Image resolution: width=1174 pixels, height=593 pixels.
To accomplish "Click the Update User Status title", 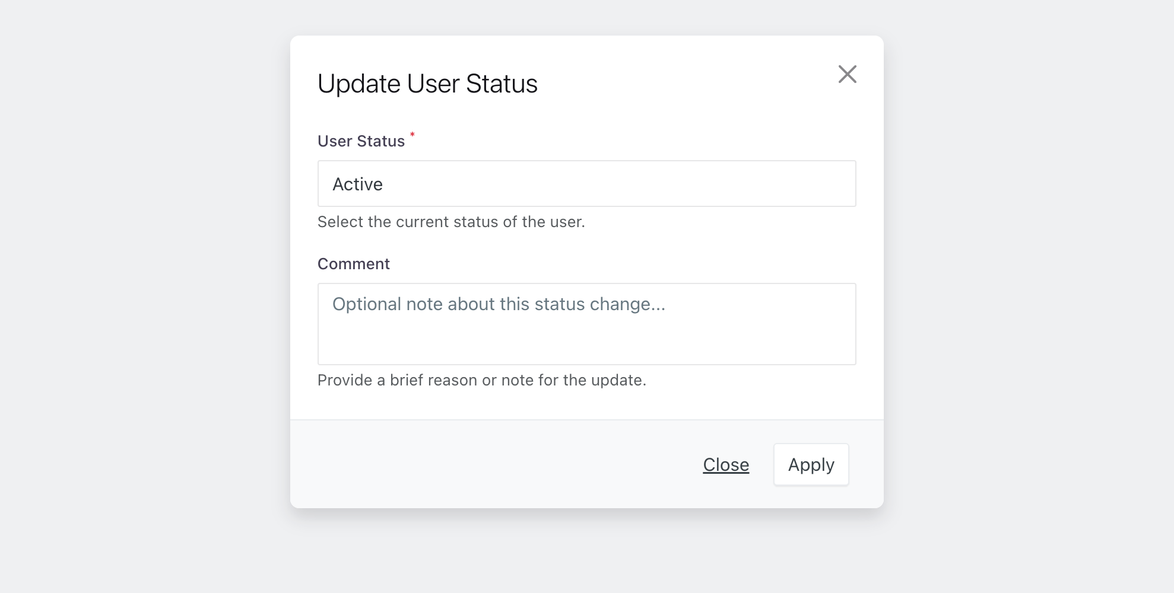I will (427, 83).
